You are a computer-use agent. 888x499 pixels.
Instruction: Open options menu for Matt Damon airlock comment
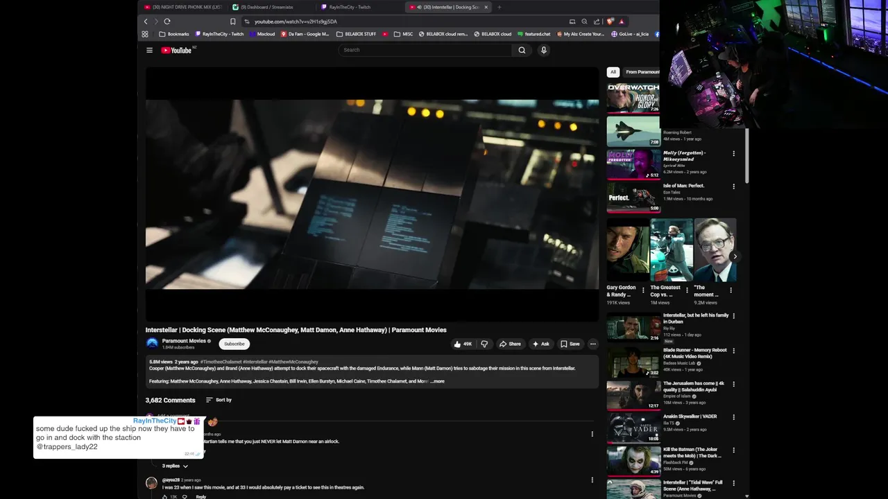click(x=592, y=435)
